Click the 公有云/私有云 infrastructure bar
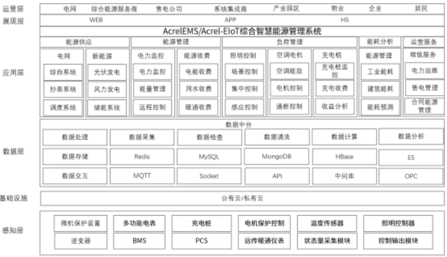This screenshot has width=447, height=257. (x=242, y=198)
